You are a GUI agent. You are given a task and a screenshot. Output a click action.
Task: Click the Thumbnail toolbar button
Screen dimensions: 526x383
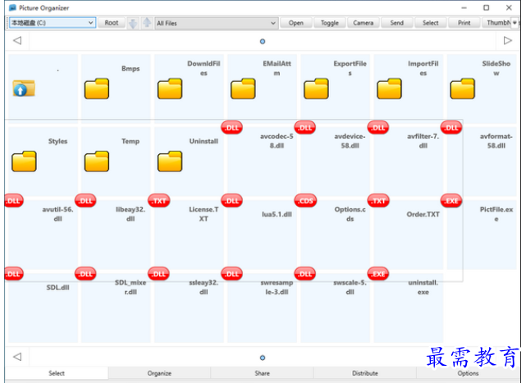coord(496,23)
